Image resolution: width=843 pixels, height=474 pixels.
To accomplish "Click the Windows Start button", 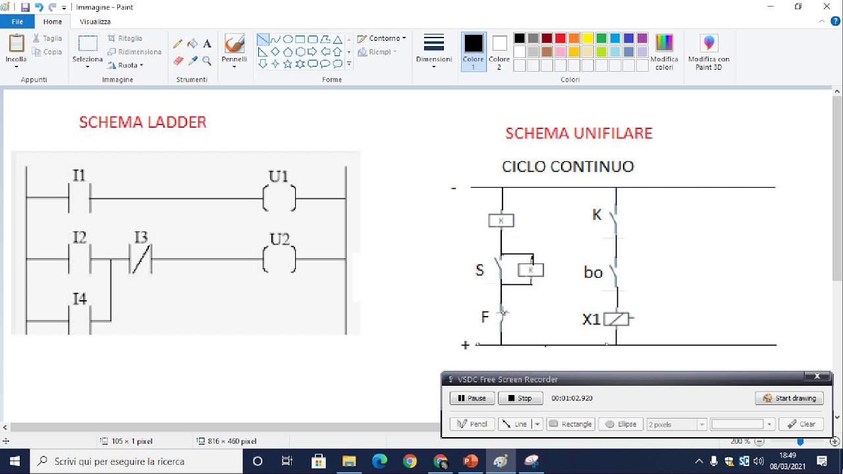I will (x=14, y=461).
